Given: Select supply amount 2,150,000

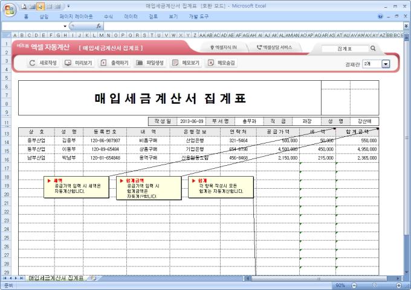Looking at the screenshot, I should [278, 158].
